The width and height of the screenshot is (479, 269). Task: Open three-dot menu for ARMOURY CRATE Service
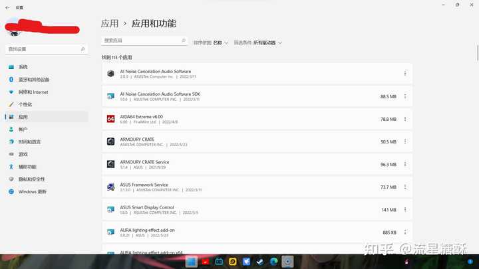[x=405, y=164]
